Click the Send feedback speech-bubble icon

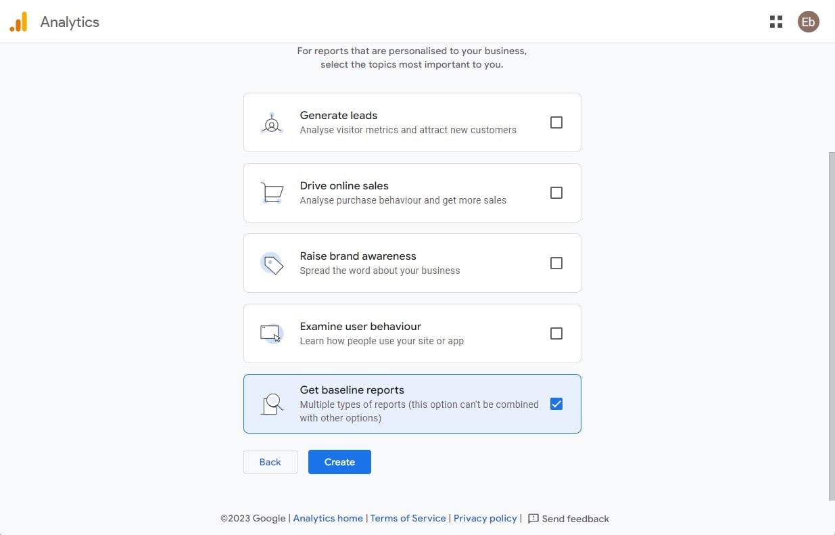(x=533, y=519)
